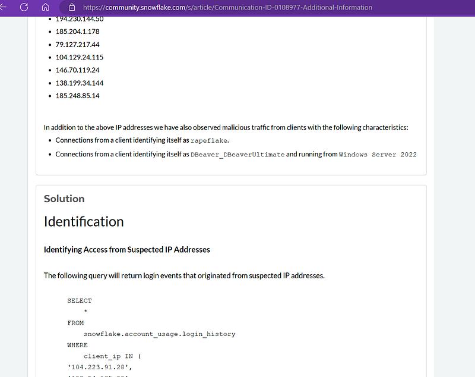Screen dimensions: 475x377
Task: Click the FROM keyword in the query
Action: (75, 323)
